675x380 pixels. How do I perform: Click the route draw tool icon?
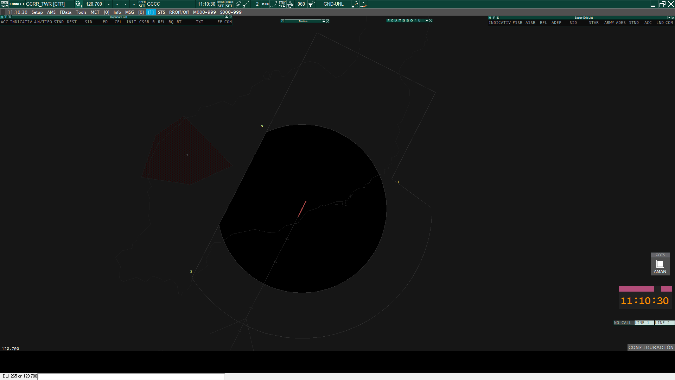[355, 4]
